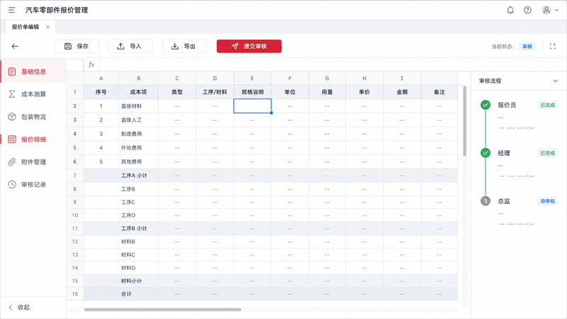This screenshot has height=319, width=567.
Task: Select column A header
Action: (x=101, y=79)
